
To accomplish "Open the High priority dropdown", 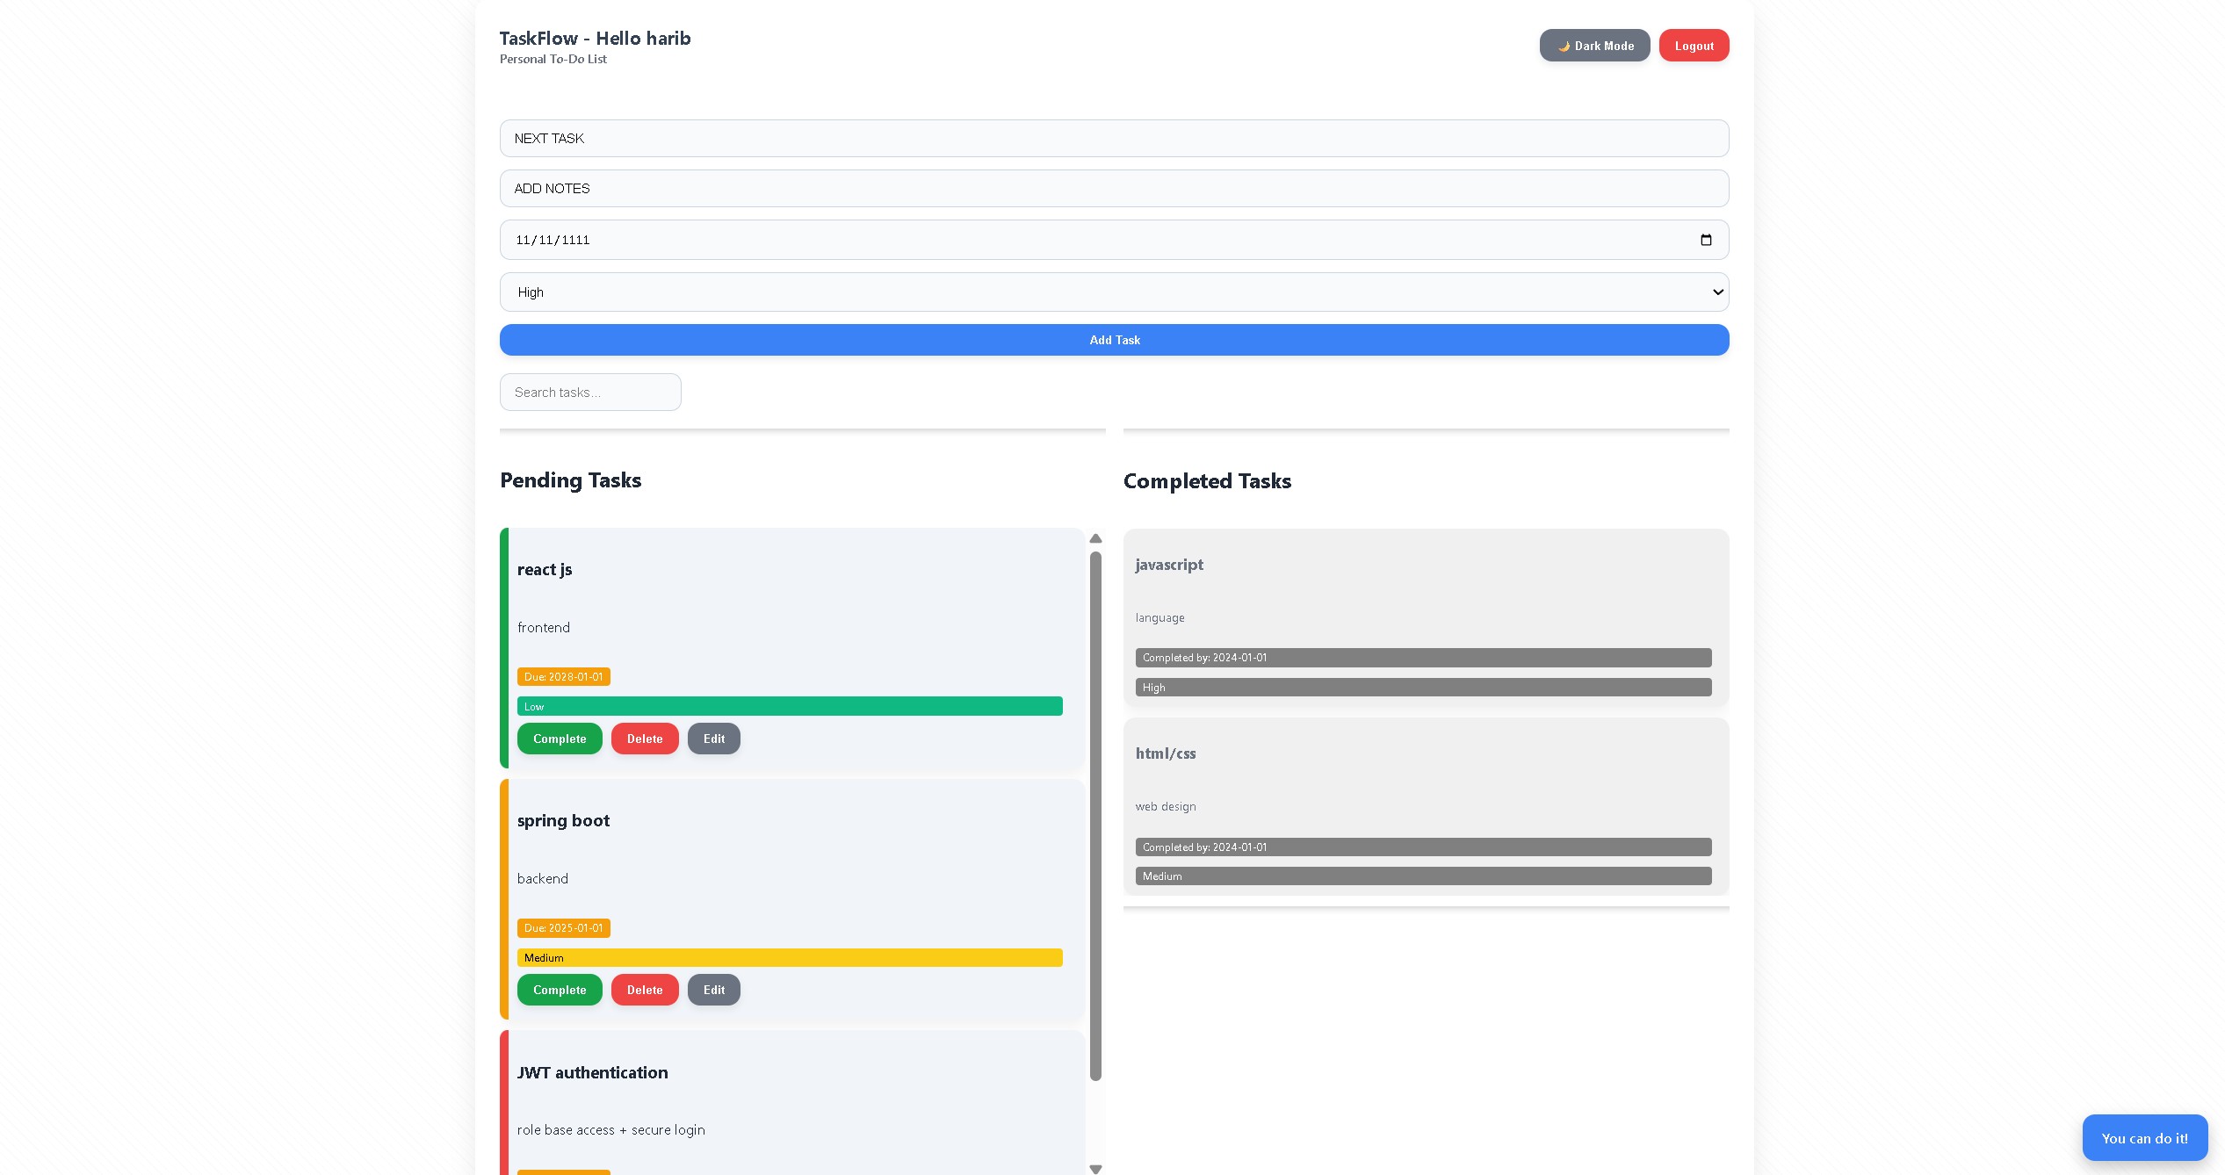I will (x=1114, y=292).
